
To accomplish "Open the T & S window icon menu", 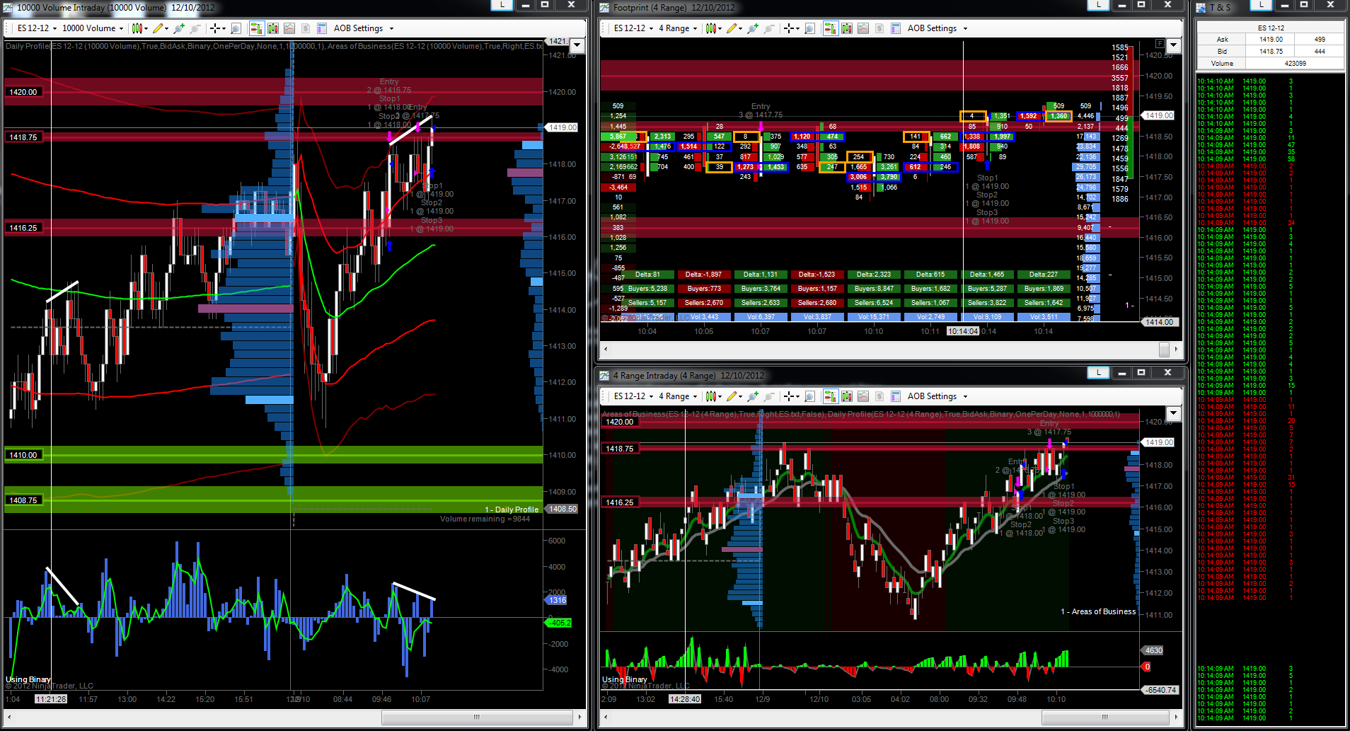I will tap(1201, 8).
